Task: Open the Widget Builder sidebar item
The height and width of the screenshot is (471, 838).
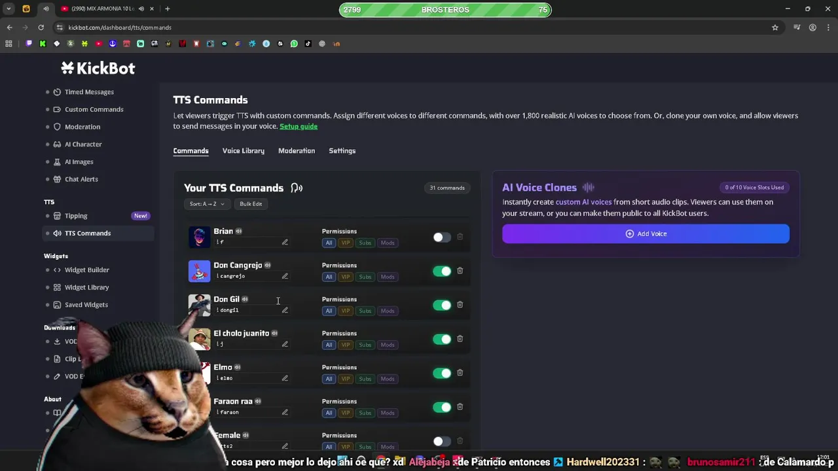Action: (x=87, y=270)
